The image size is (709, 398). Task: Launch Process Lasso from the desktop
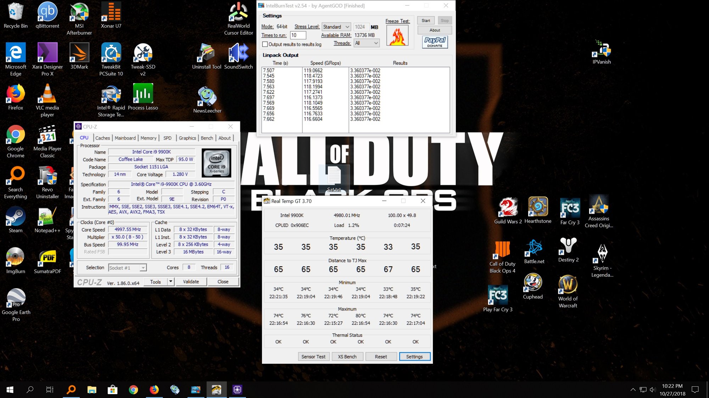[x=143, y=94]
